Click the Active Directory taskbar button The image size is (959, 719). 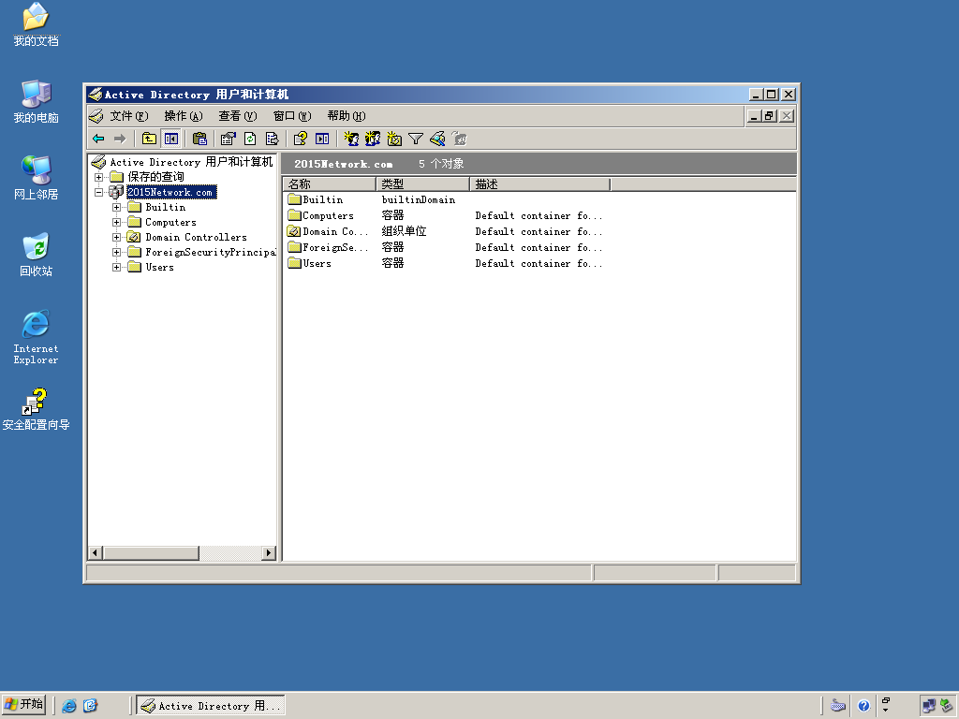(x=211, y=706)
